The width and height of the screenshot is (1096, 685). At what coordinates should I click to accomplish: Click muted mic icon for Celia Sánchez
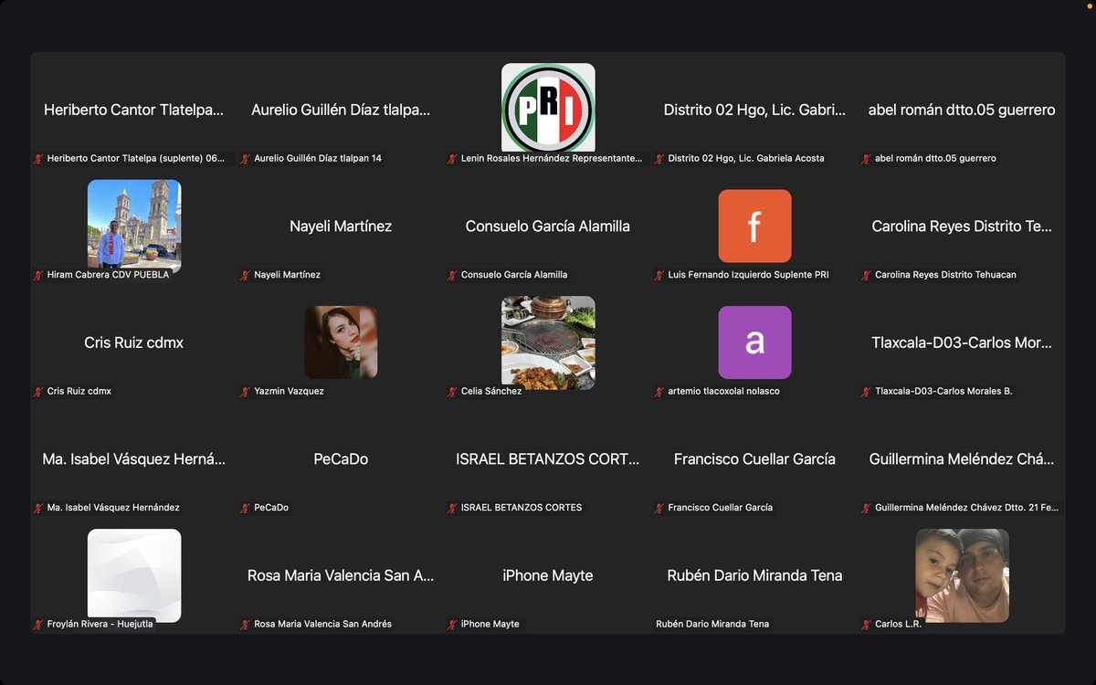pyautogui.click(x=452, y=392)
